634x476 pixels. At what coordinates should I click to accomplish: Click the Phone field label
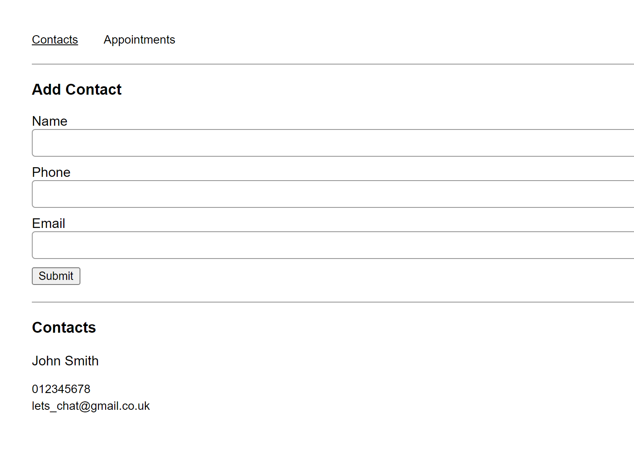51,172
